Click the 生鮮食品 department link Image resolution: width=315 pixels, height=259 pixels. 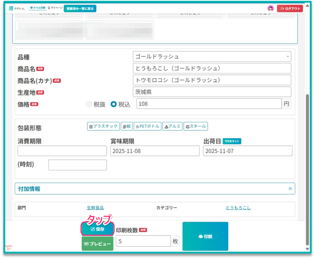[95, 208]
